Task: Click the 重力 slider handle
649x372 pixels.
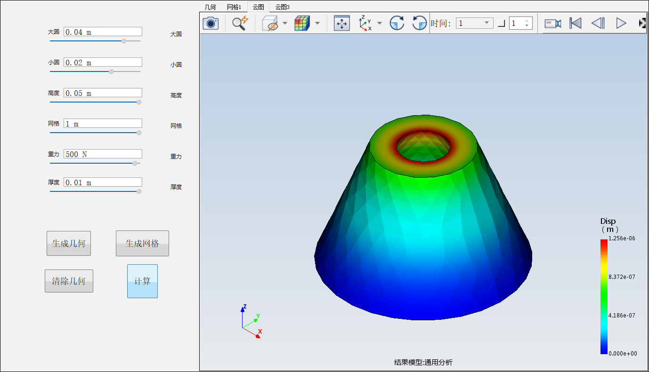Action: 135,163
